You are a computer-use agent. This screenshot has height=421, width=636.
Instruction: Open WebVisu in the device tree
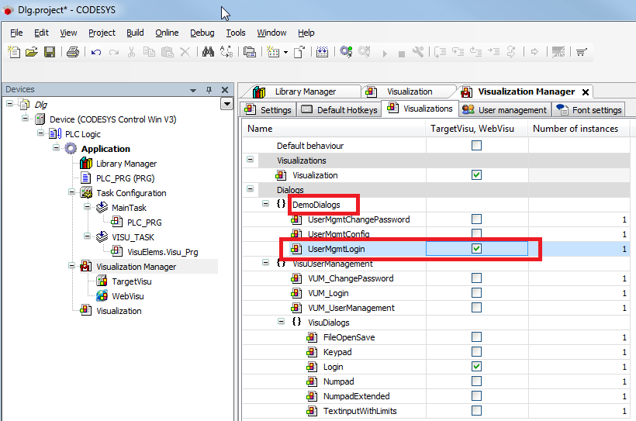pos(126,296)
